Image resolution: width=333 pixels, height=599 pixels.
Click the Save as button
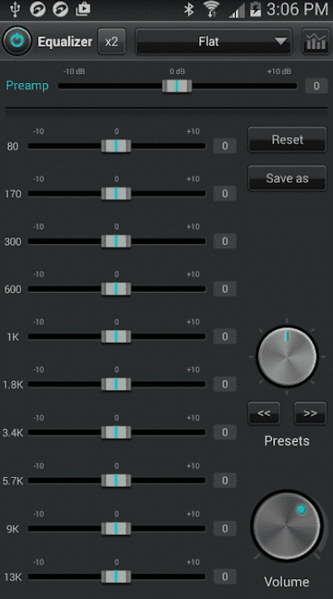click(287, 178)
